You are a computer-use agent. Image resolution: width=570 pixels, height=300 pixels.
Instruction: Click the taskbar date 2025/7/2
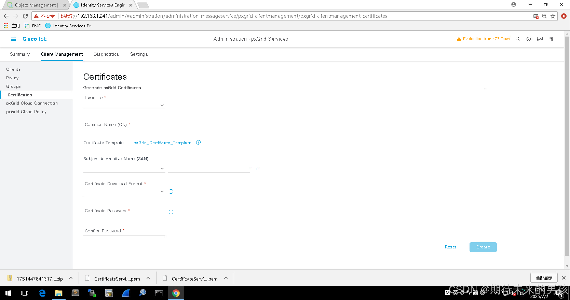[x=539, y=297]
